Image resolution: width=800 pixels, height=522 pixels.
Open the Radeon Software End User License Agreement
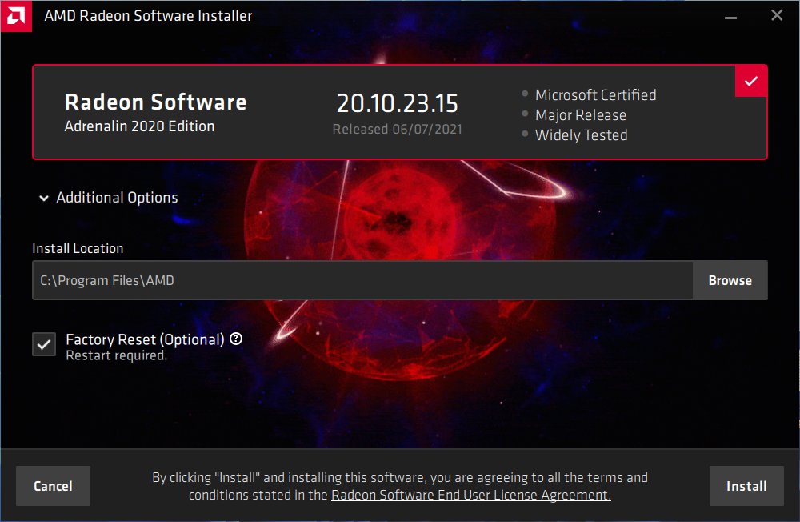[x=470, y=496]
